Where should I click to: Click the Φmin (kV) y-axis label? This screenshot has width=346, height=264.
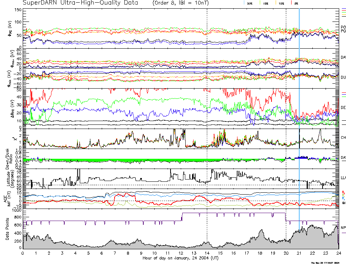[10, 78]
